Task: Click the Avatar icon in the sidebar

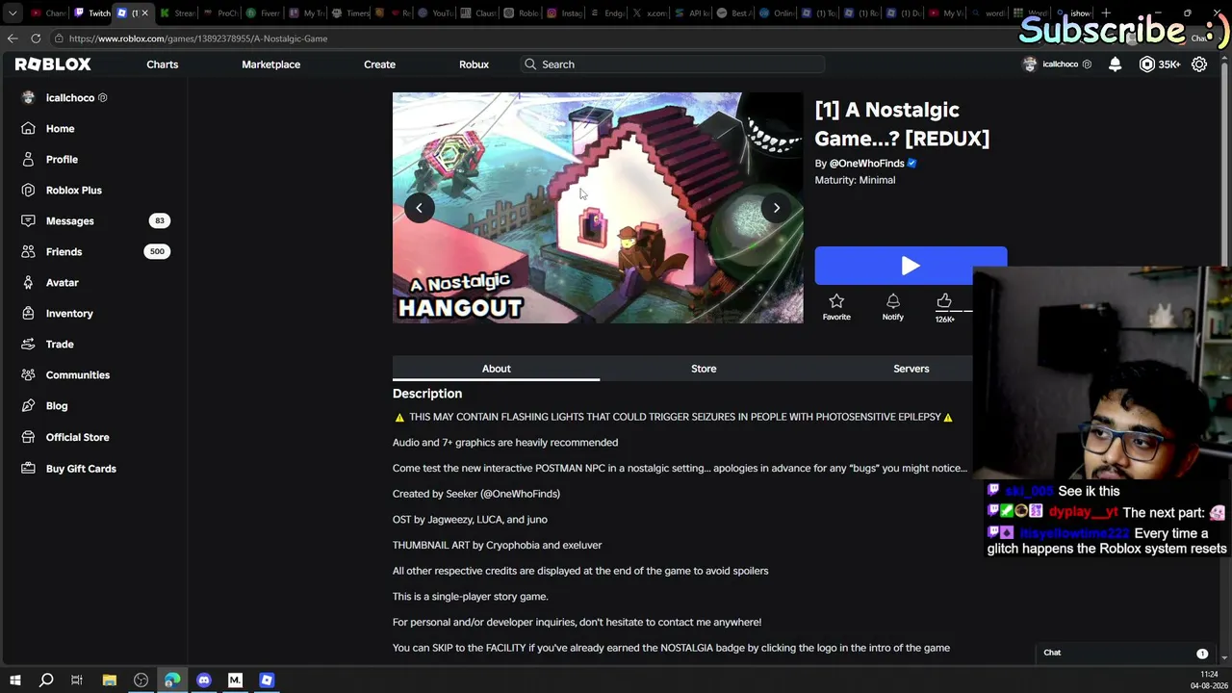Action: click(x=28, y=282)
